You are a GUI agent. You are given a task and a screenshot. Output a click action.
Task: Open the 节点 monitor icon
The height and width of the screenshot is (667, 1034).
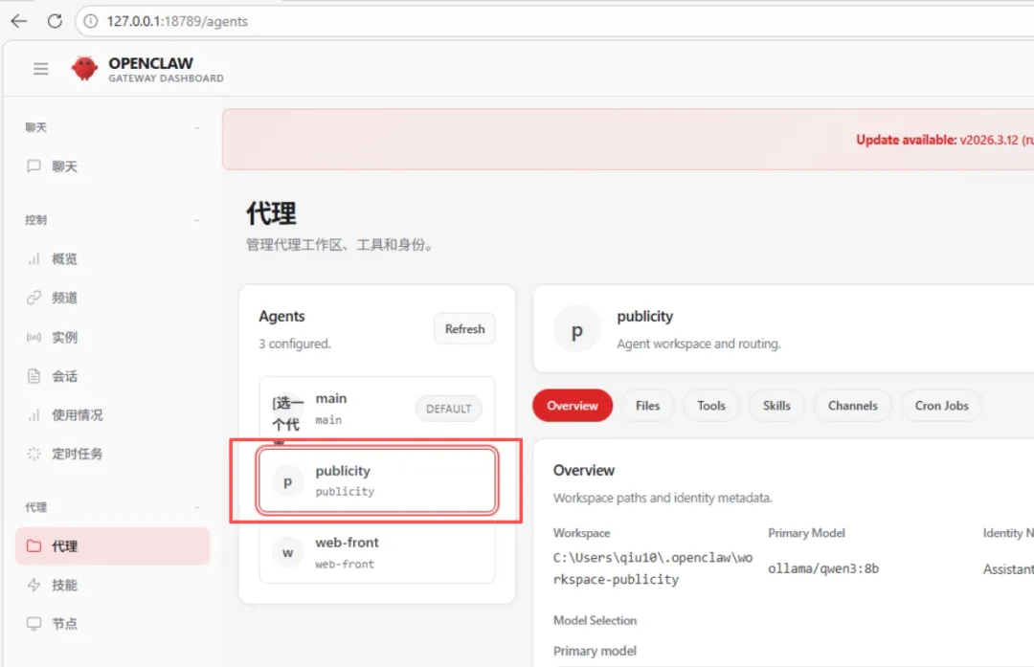tap(34, 624)
